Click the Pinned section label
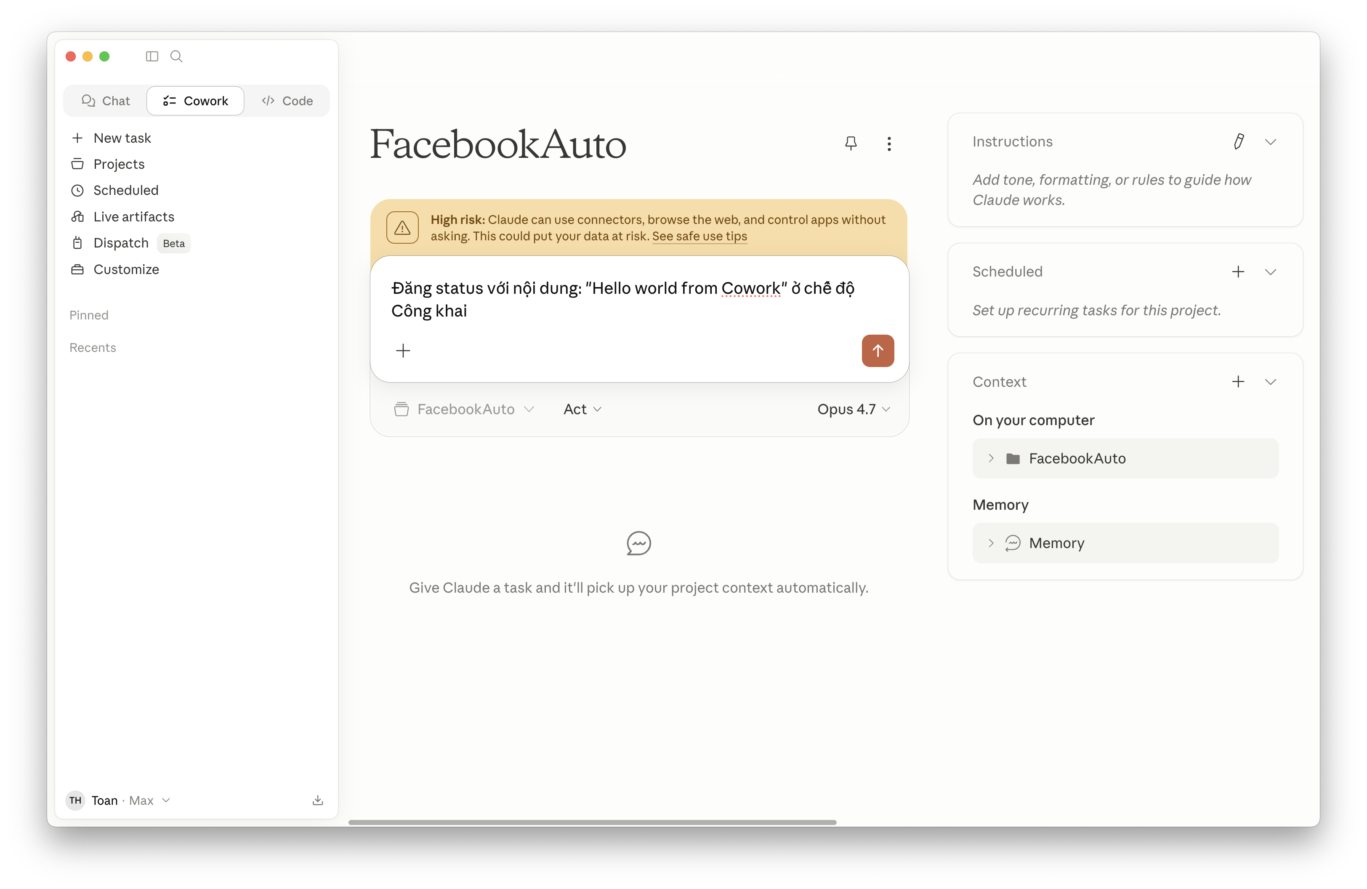Image resolution: width=1367 pixels, height=889 pixels. pos(89,315)
